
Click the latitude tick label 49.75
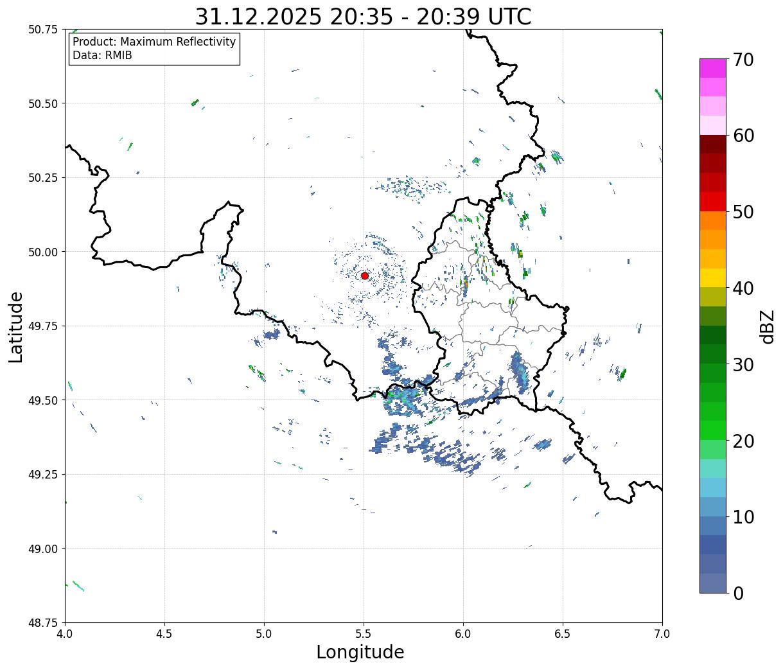pyautogui.click(x=43, y=326)
